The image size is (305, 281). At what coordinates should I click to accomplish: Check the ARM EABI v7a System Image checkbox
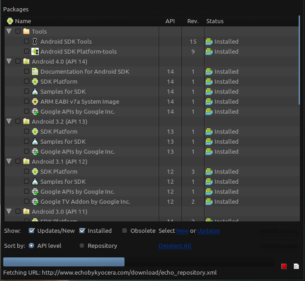(26, 101)
